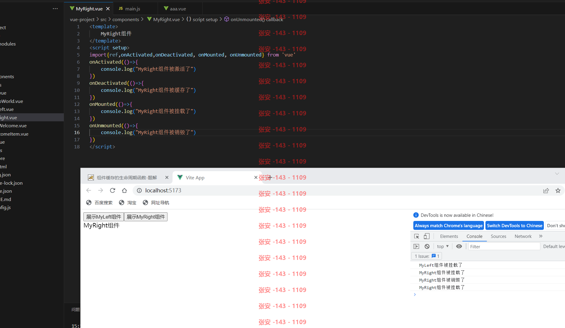
Task: Click the MyLeft组件被挂载了 console message
Action: click(441, 265)
